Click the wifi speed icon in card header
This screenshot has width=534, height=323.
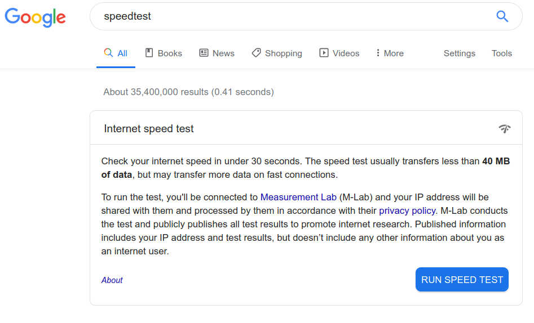[x=505, y=128]
